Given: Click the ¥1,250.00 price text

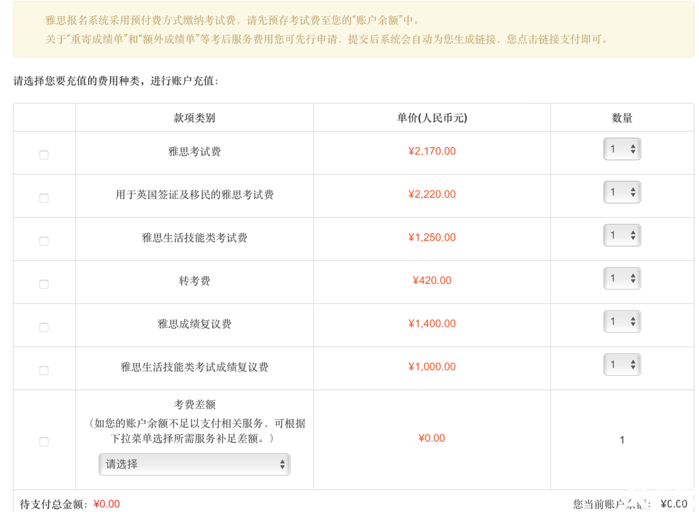Looking at the screenshot, I should point(432,237).
